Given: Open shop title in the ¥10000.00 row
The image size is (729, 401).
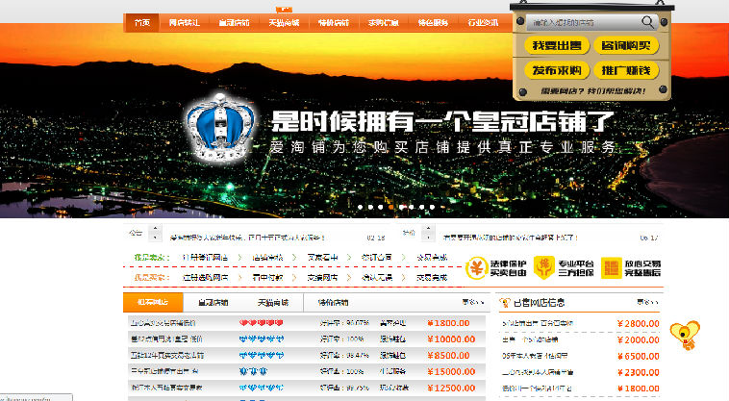Looking at the screenshot, I should [167, 339].
